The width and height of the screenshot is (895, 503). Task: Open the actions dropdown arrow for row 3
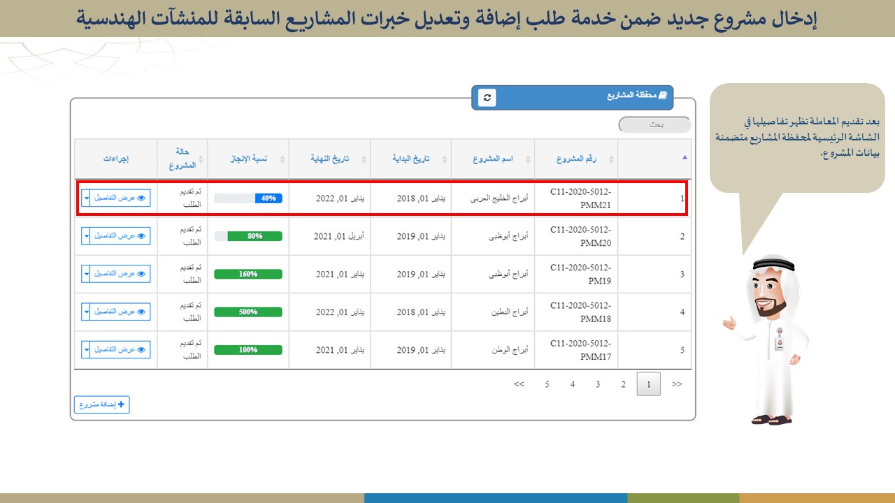(87, 274)
